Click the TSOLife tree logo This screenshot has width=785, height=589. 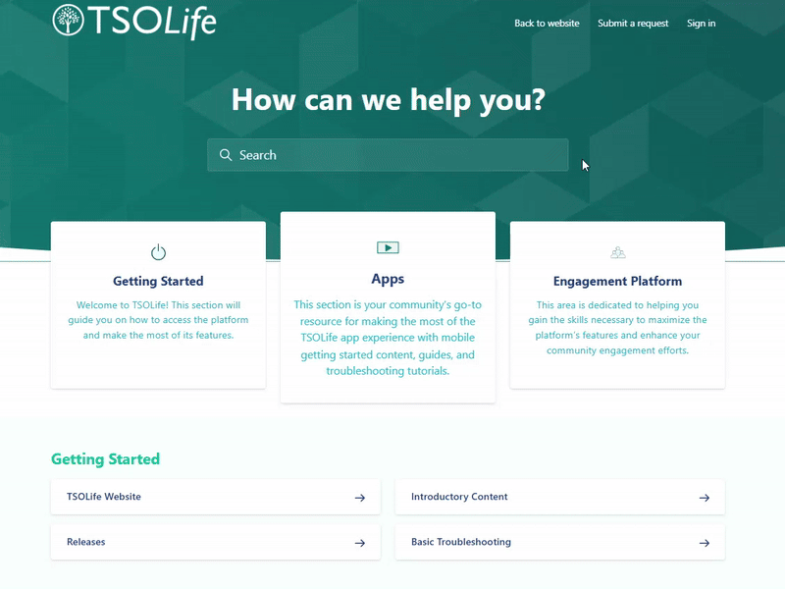coord(68,20)
